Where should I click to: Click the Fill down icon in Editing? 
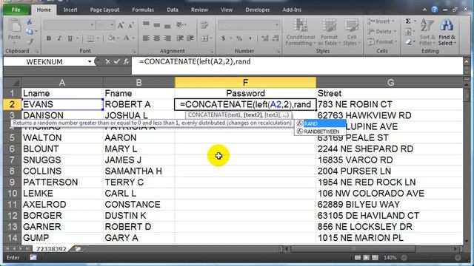coord(408,31)
